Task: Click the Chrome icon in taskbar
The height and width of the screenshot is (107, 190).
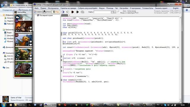Action: pos(76,105)
